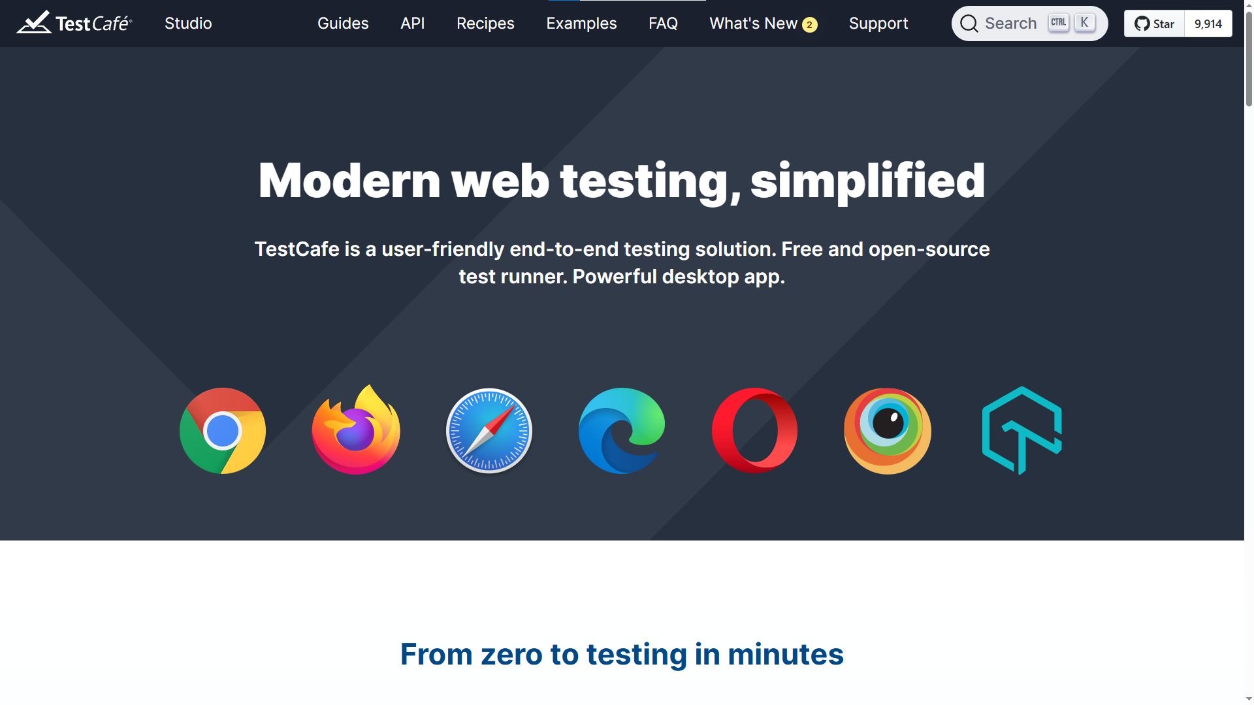Click the 9,914 stargazers count

[1208, 23]
